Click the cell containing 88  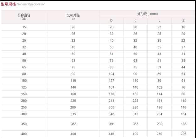[112, 67]
